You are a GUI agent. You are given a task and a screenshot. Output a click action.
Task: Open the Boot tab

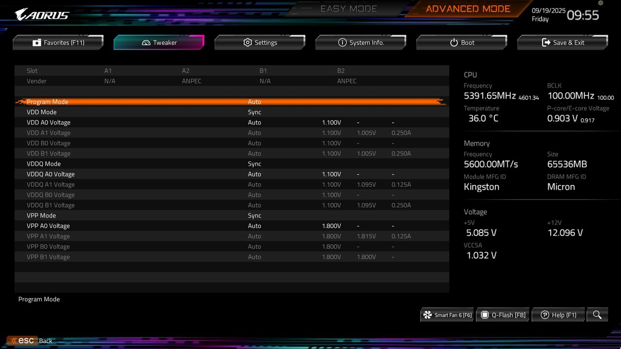point(461,42)
